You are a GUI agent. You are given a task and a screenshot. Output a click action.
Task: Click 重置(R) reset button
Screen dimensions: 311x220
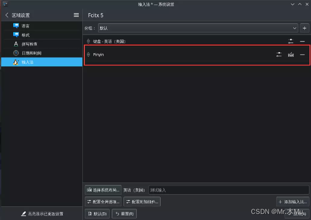pos(125,214)
